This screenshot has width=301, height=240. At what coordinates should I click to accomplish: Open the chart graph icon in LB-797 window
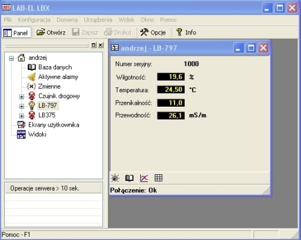click(144, 178)
